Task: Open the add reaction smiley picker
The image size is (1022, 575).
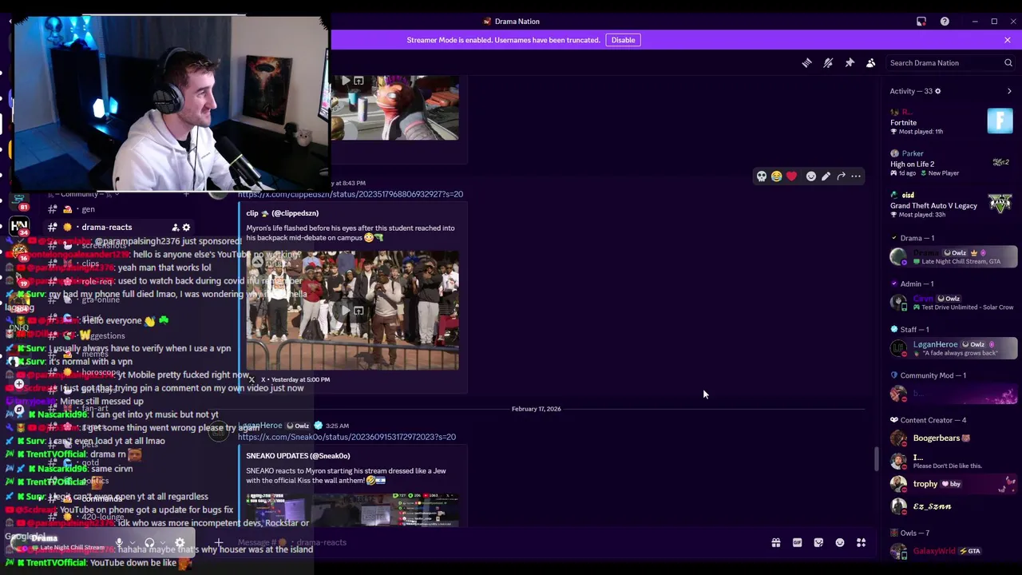Action: point(811,176)
